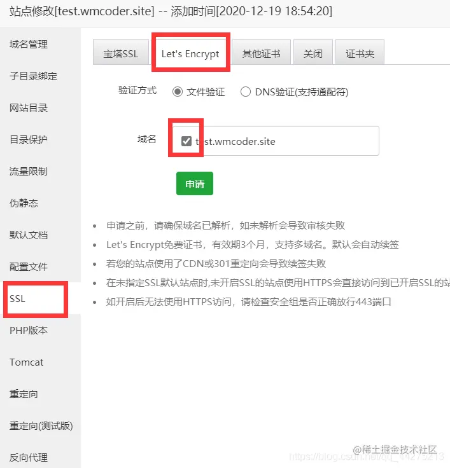Image resolution: width=450 pixels, height=468 pixels.
Task: Click the note about 域名已解析
Action: (225, 225)
